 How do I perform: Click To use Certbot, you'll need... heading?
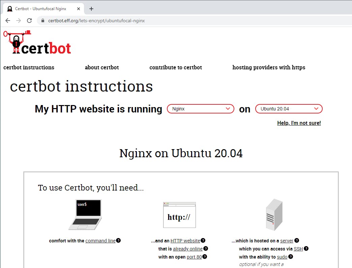coord(91,188)
